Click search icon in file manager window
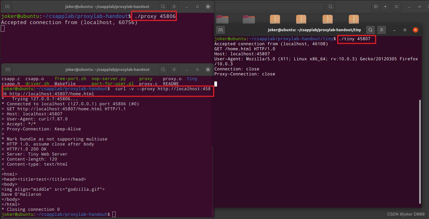The width and height of the screenshot is (429, 219). tap(331, 7)
